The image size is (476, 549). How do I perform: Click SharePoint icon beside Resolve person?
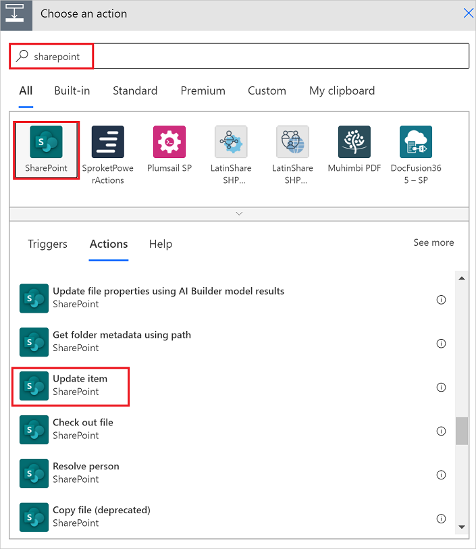coord(34,473)
